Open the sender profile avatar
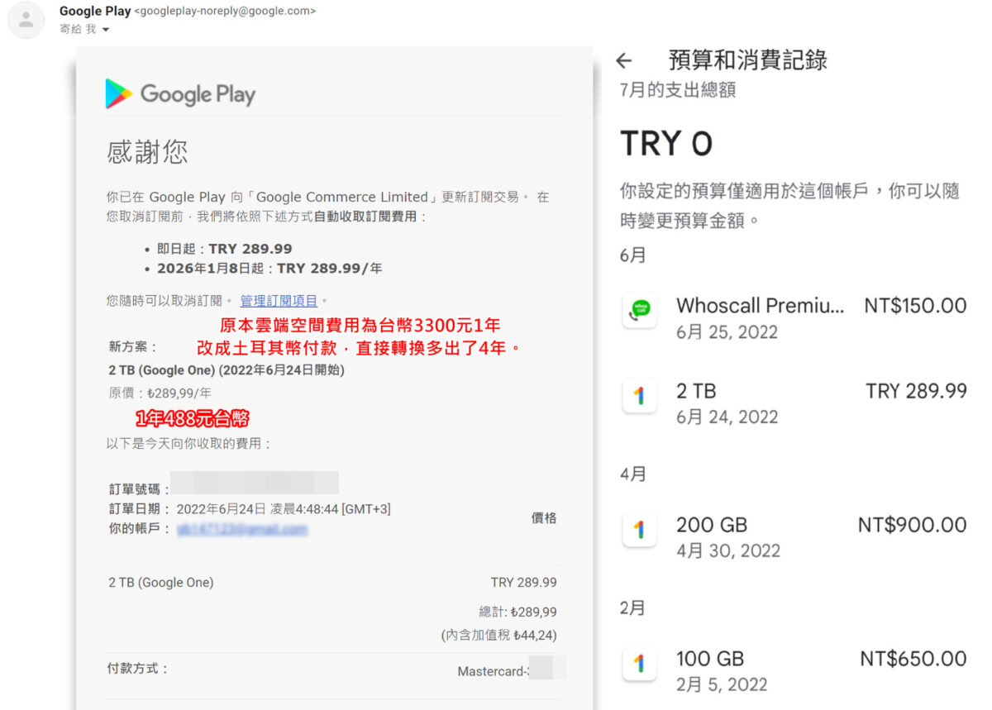 click(26, 20)
